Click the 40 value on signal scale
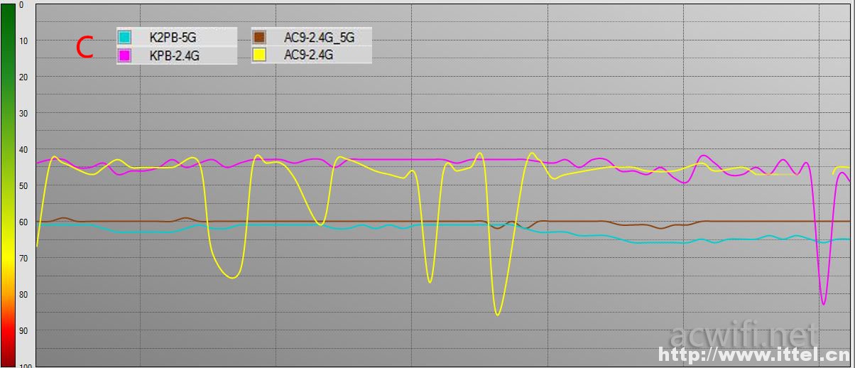The height and width of the screenshot is (368, 855). (x=23, y=149)
